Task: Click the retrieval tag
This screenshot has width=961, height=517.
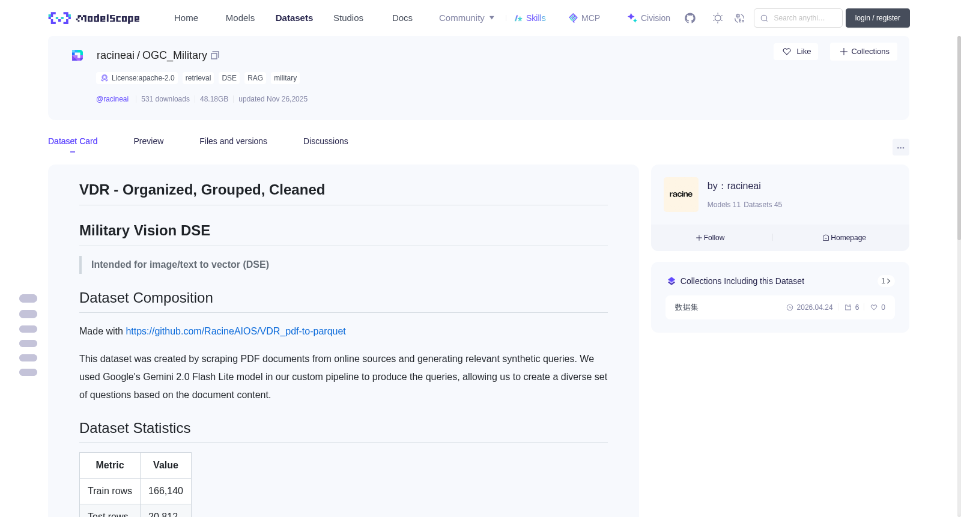Action: coord(198,78)
